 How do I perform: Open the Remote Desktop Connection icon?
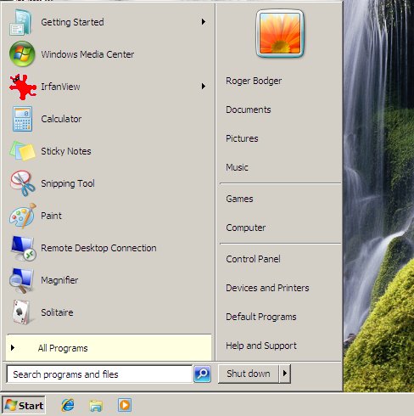[x=24, y=248]
